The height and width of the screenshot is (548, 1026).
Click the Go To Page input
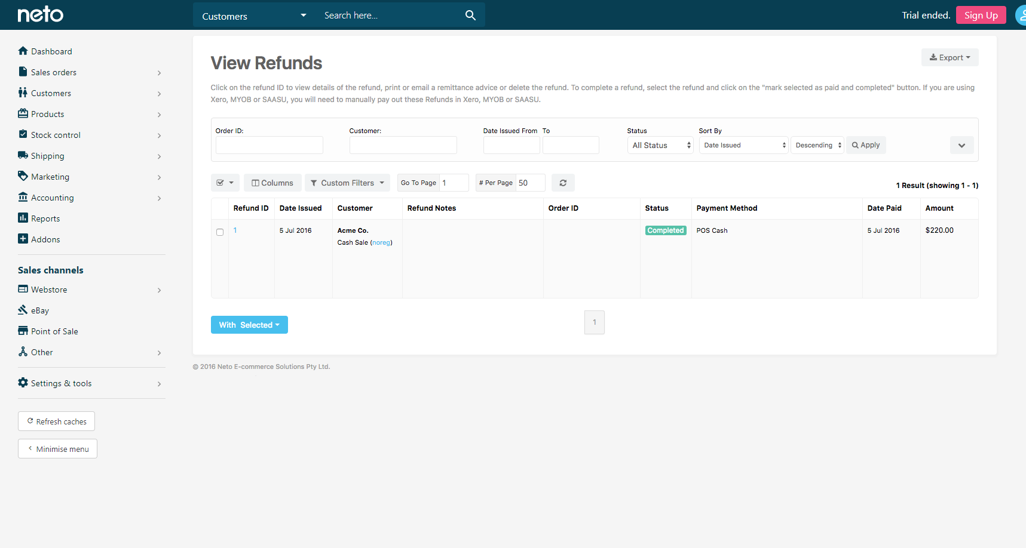(454, 183)
